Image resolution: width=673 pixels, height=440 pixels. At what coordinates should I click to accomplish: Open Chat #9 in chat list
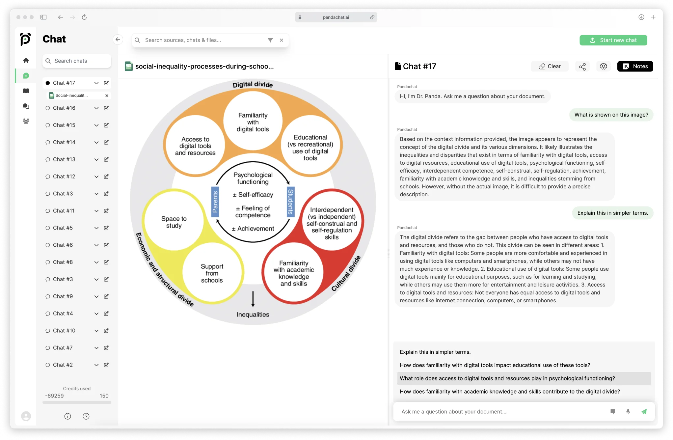click(x=63, y=296)
